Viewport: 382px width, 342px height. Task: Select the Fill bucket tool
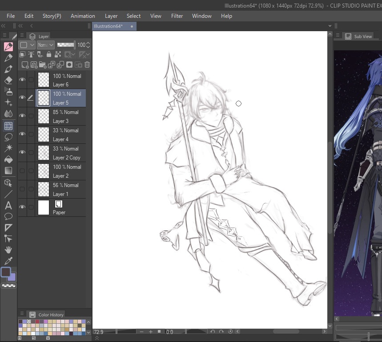pyautogui.click(x=8, y=159)
